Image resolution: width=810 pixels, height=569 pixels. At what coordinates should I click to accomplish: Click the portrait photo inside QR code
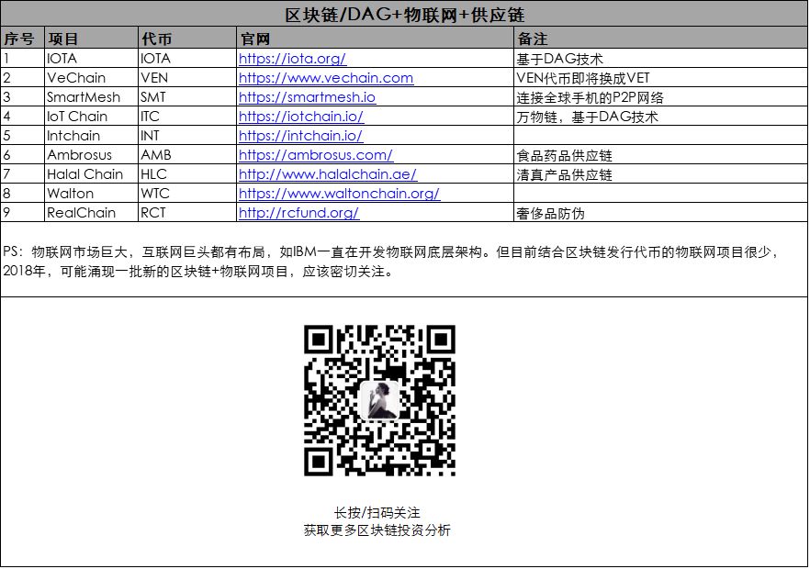[x=379, y=401]
